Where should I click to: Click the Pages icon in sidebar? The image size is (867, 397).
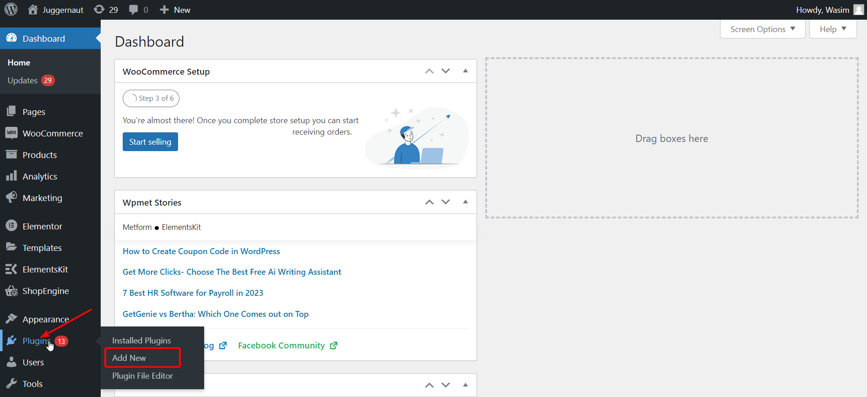11,111
